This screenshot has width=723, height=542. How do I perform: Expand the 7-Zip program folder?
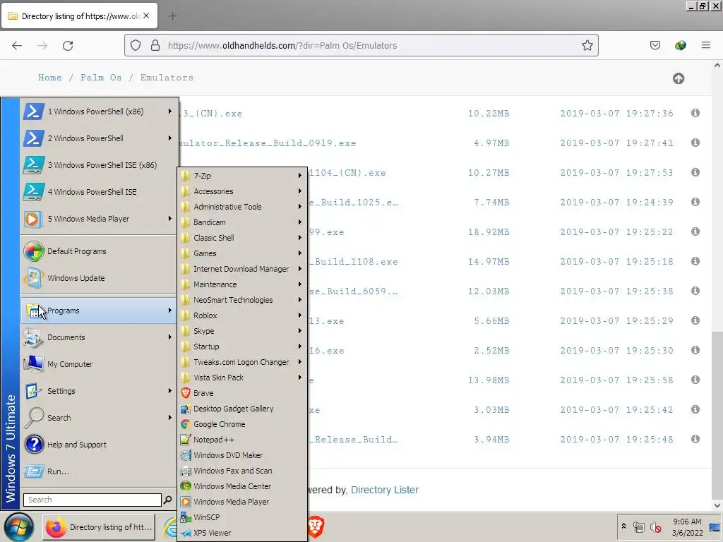pyautogui.click(x=242, y=176)
